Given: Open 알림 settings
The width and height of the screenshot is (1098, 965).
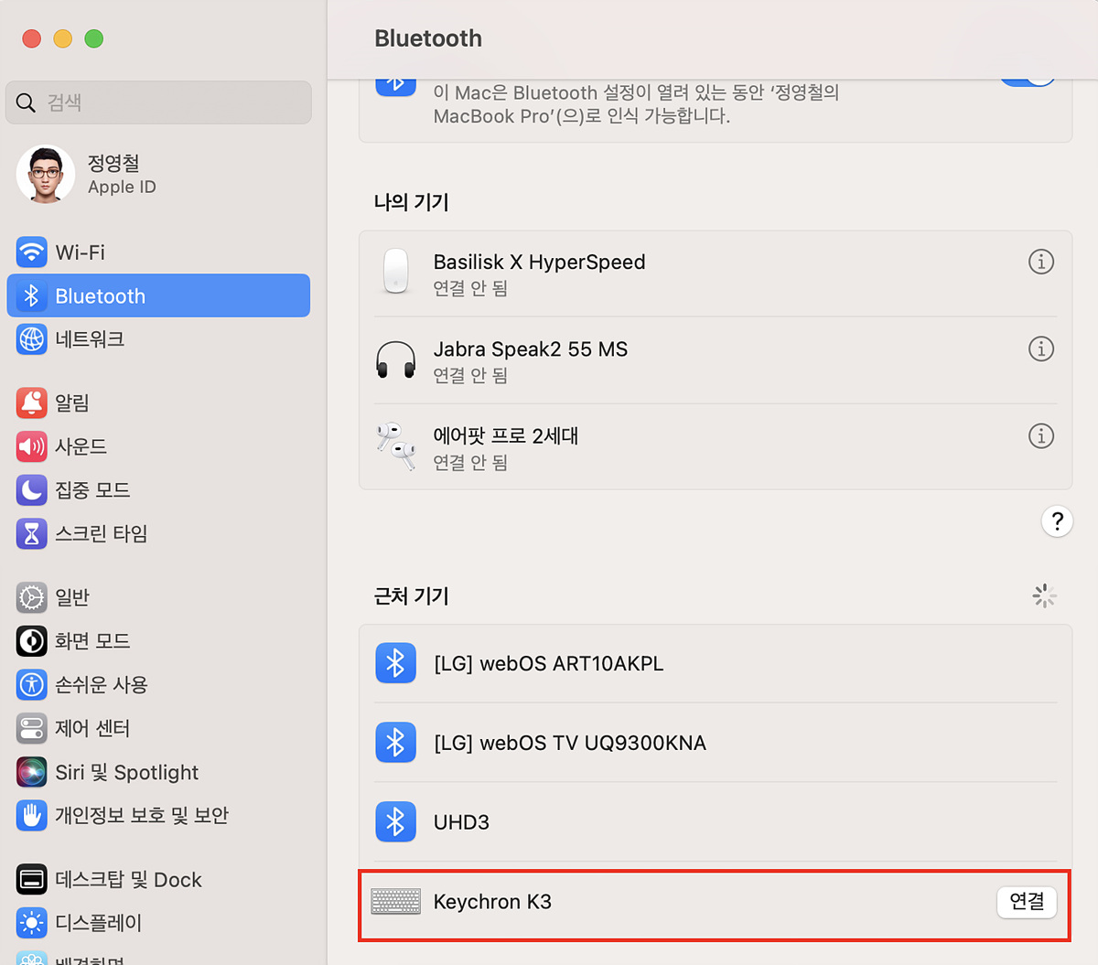Looking at the screenshot, I should pos(158,402).
